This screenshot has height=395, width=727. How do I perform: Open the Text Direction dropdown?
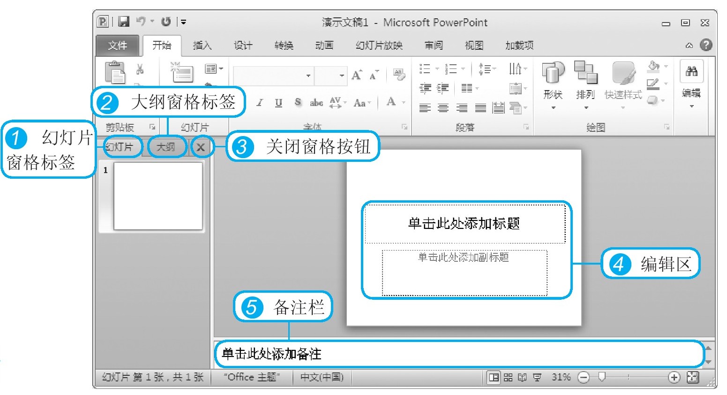tap(518, 69)
